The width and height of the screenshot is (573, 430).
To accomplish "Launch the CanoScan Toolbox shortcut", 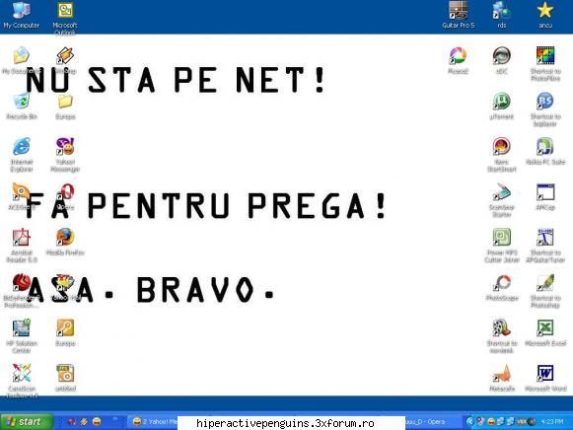I will (22, 380).
